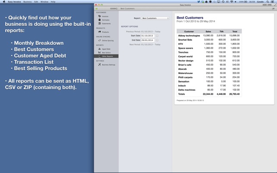The width and height of the screenshot is (277, 173).
Task: Select the Abacab row
Action: point(209,69)
